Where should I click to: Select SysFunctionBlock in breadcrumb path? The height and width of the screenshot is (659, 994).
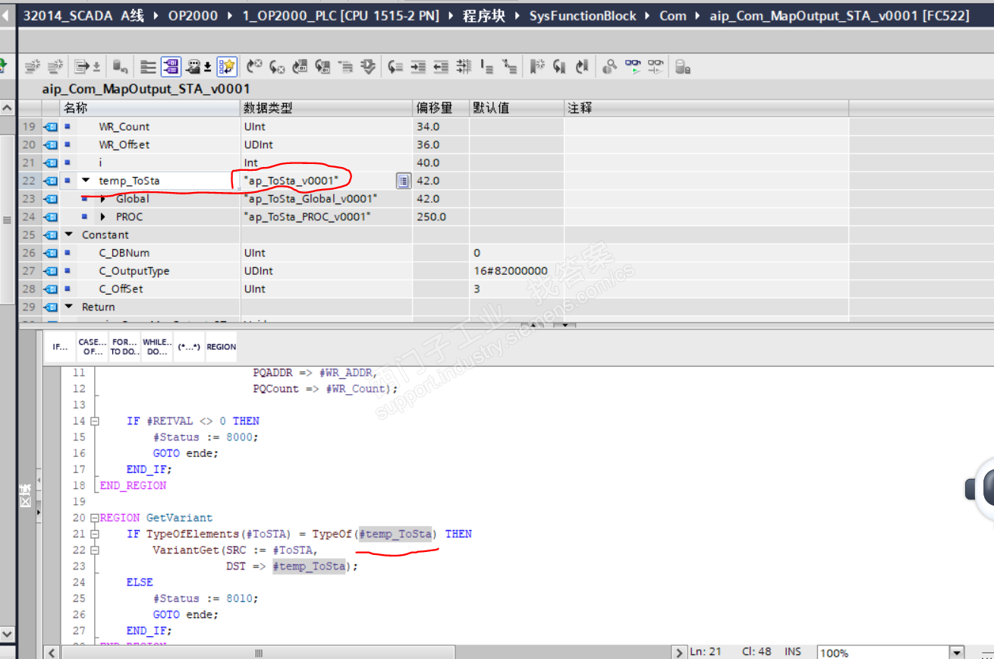pyautogui.click(x=583, y=15)
